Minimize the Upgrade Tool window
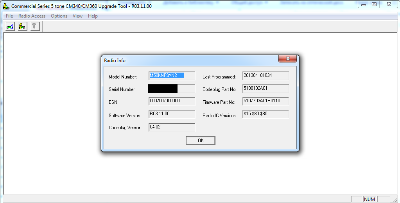Viewport: 400px width, 203px height. click(x=364, y=5)
